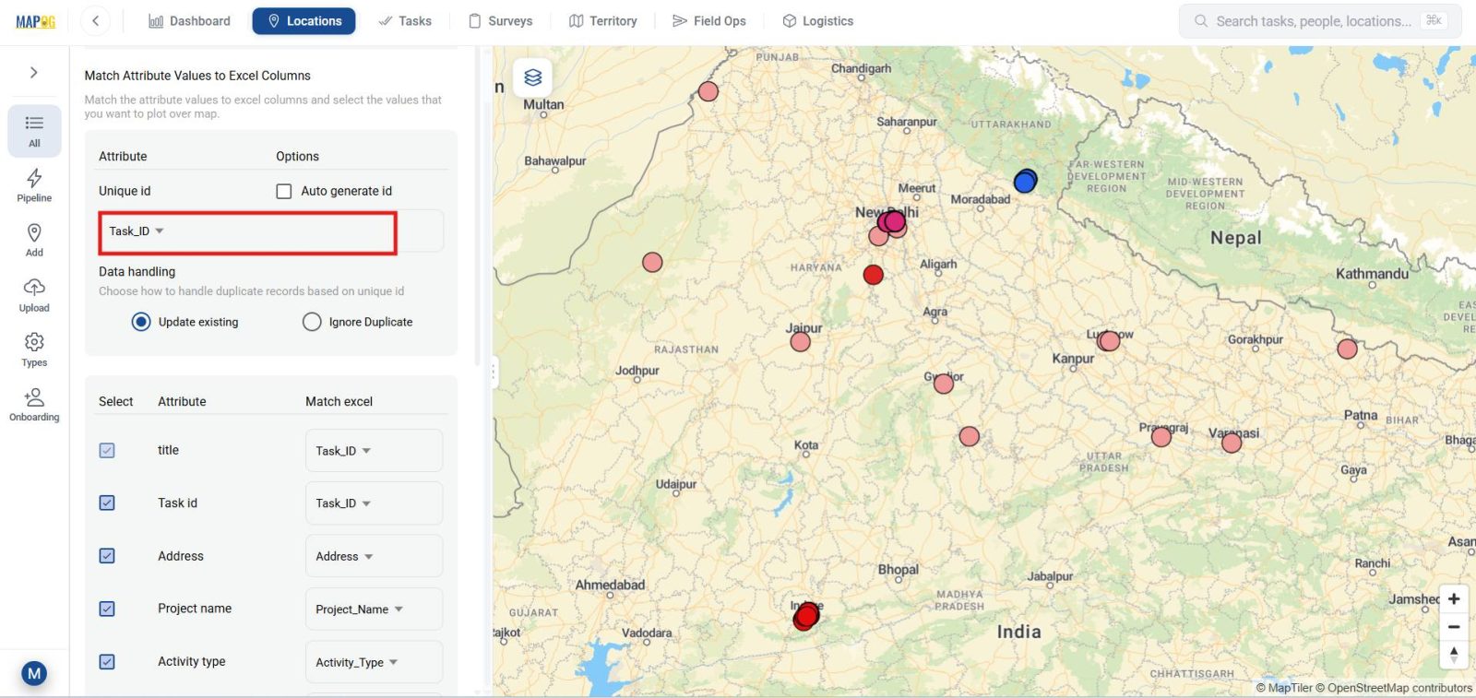Open the Activity_Type match excel dropdown
Viewport: 1476px width, 698px height.
374,662
